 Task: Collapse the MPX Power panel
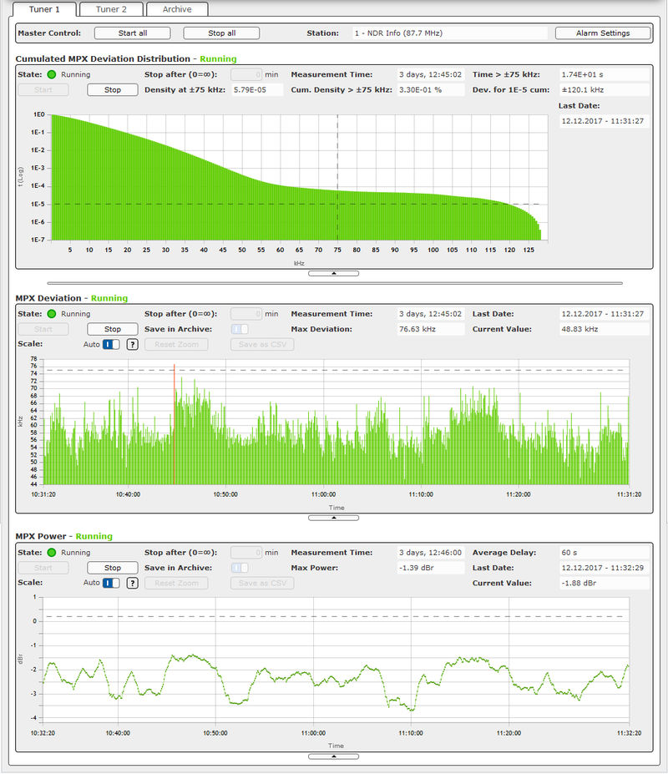pyautogui.click(x=333, y=756)
